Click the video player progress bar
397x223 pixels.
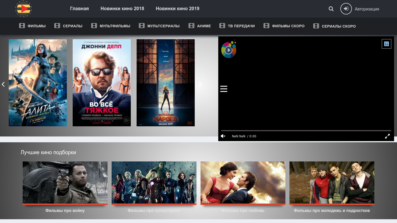[x=306, y=131]
